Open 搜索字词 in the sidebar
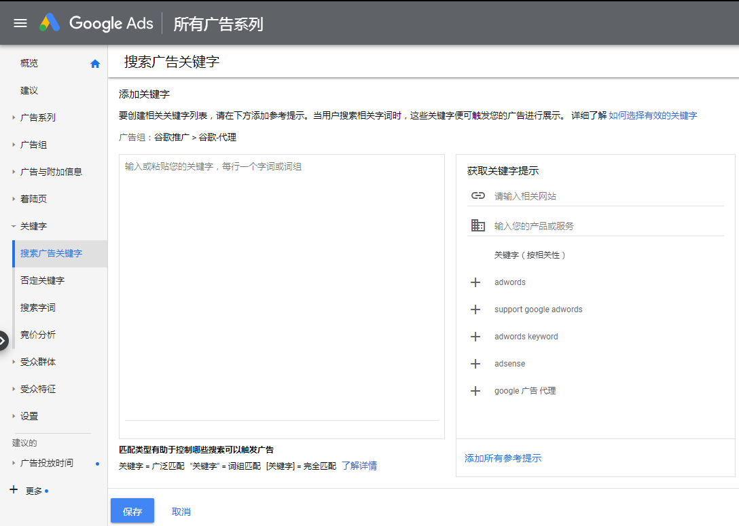This screenshot has height=526, width=739. tap(38, 307)
